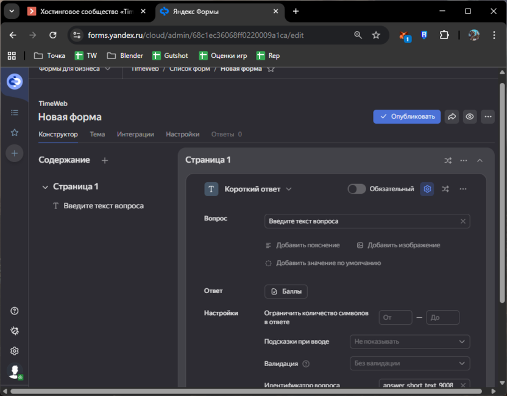Add new item with plus near Содержание

pyautogui.click(x=105, y=160)
